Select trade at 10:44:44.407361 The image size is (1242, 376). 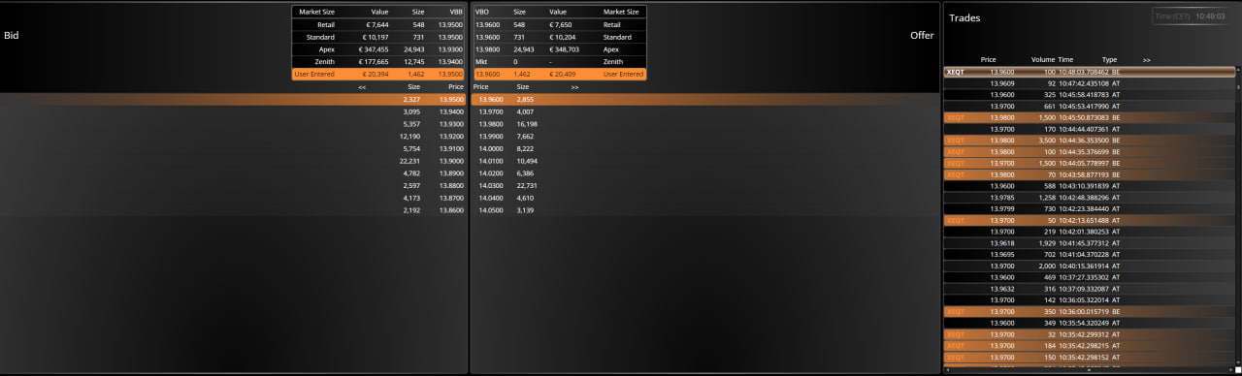1089,129
